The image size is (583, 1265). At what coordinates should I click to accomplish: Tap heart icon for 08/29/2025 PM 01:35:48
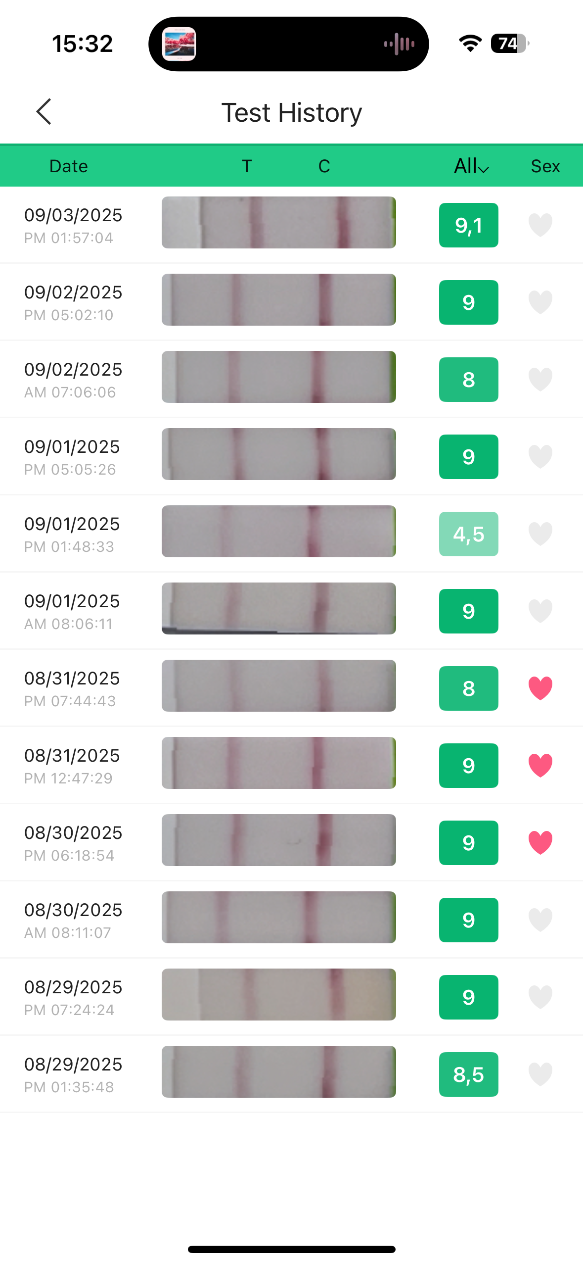(x=540, y=1074)
